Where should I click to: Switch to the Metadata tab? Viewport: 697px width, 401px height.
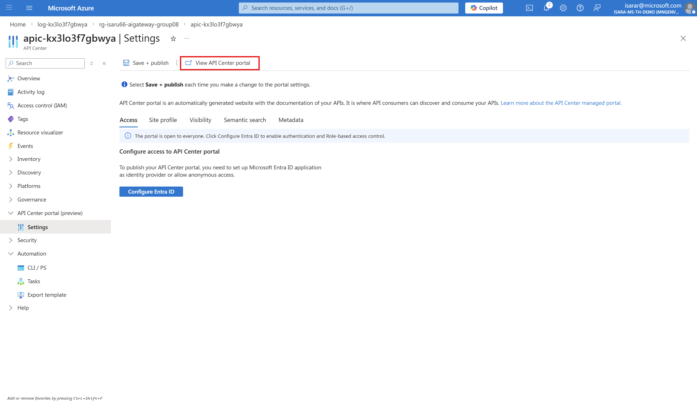click(x=291, y=120)
